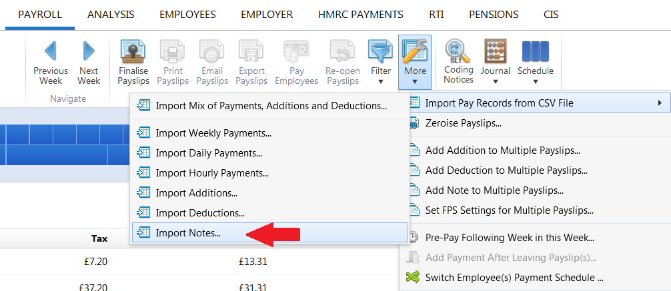Choose Import Deductions menu item
This screenshot has width=671, height=291.
(x=269, y=213)
